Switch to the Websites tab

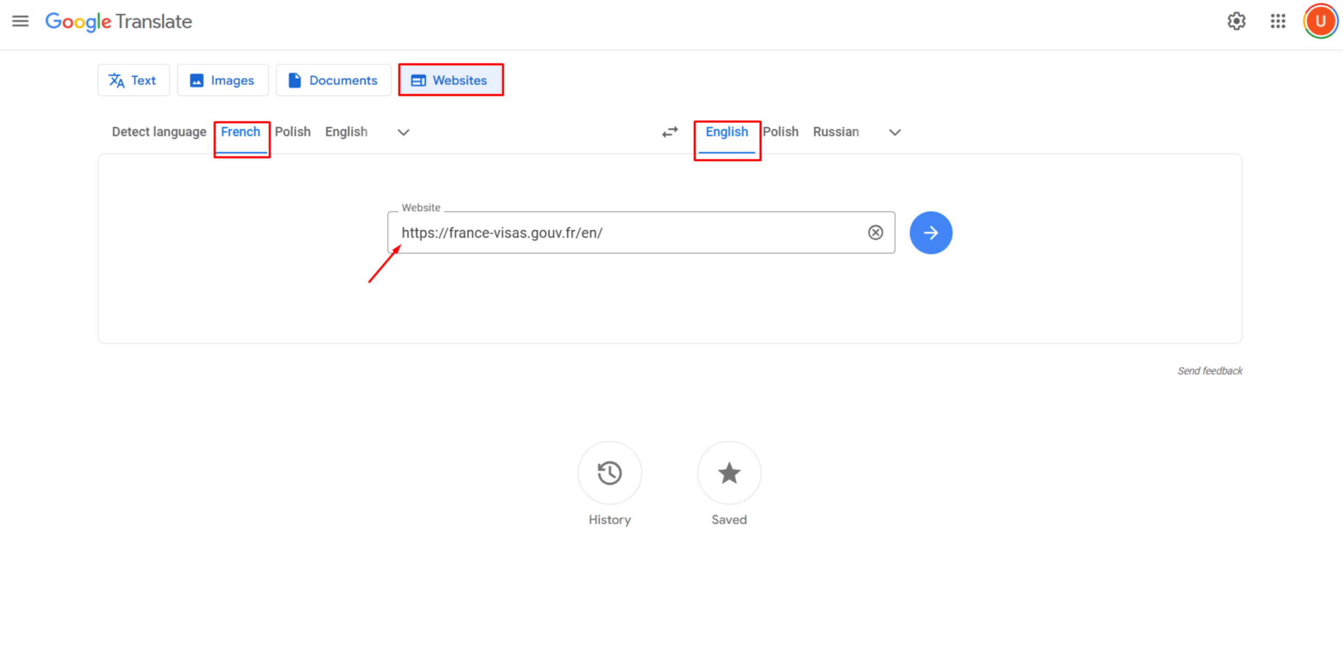click(x=451, y=80)
